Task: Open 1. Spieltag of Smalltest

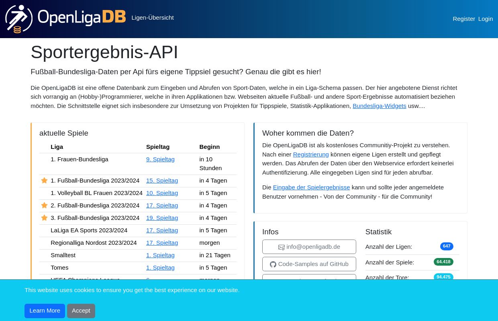Action: point(160,255)
